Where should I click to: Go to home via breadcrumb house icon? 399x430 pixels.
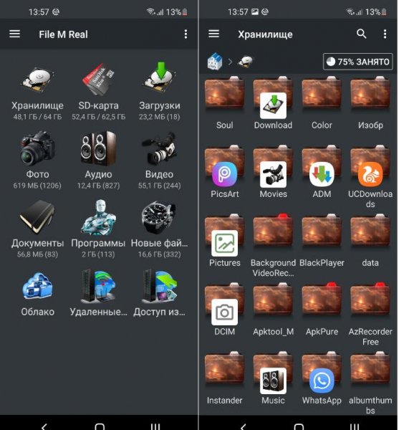point(215,61)
